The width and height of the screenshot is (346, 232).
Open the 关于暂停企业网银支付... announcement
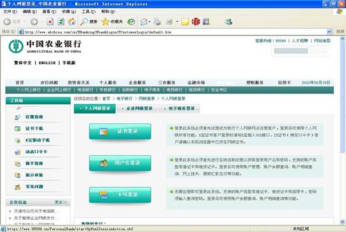(x=36, y=218)
